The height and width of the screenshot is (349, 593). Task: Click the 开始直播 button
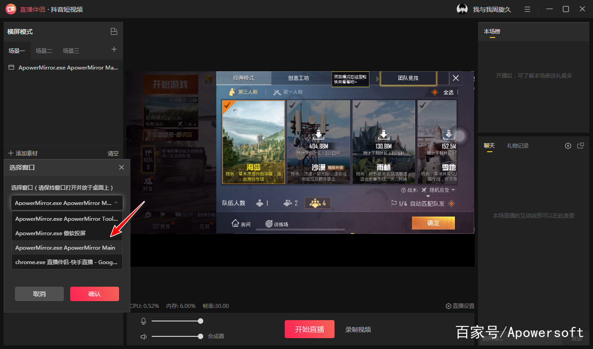click(310, 329)
